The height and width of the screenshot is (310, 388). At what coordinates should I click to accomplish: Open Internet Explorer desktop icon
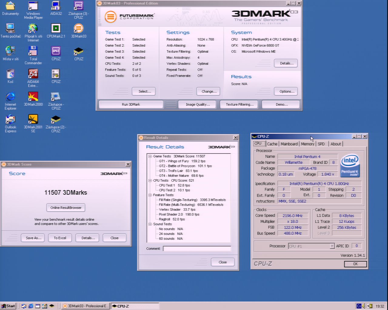pyautogui.click(x=10, y=101)
